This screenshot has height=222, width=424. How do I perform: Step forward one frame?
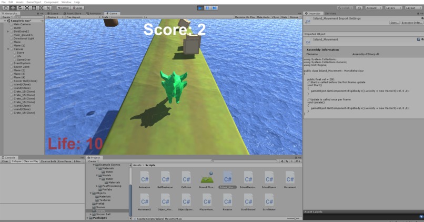point(215,8)
